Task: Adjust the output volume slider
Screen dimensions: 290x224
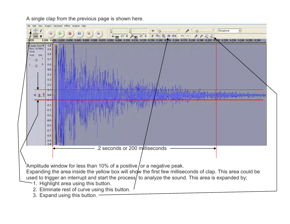Action: 168,31
